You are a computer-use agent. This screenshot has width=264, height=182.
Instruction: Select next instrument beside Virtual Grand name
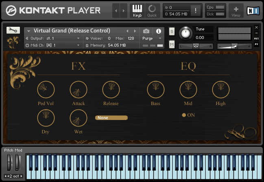point(135,31)
